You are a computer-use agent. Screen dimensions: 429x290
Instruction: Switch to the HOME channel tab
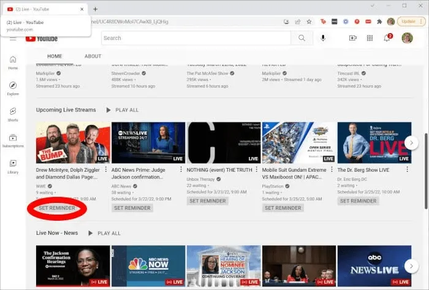point(55,56)
